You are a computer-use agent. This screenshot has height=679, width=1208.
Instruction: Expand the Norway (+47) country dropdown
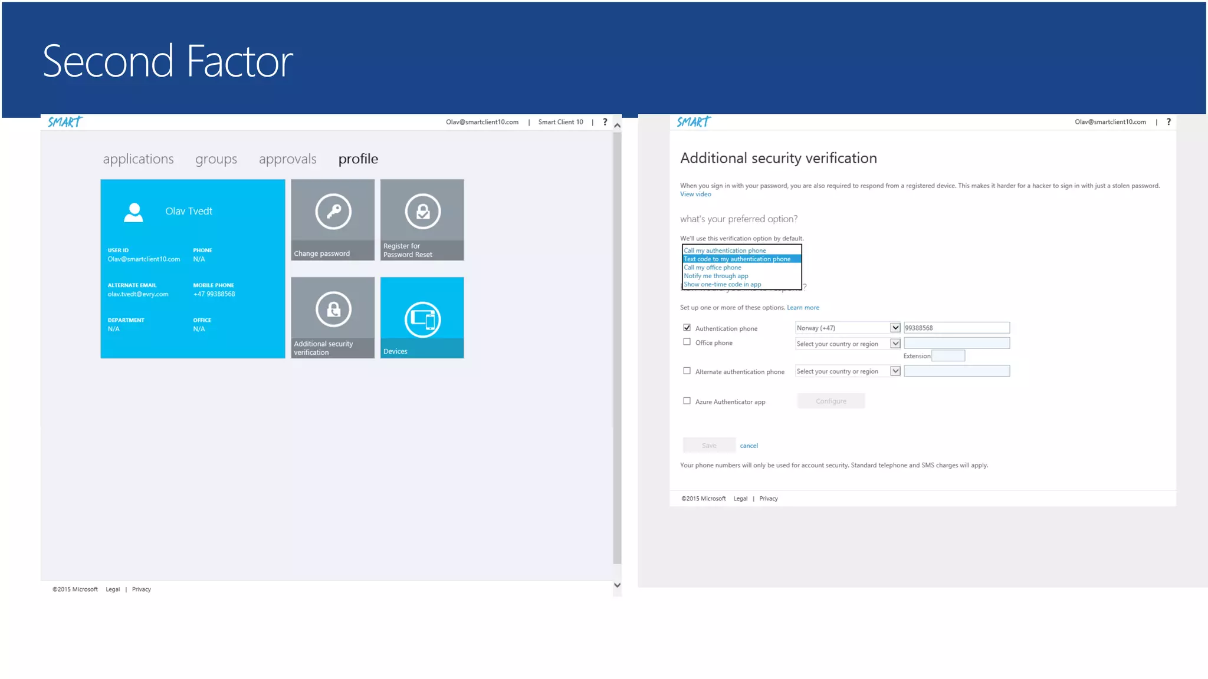895,328
